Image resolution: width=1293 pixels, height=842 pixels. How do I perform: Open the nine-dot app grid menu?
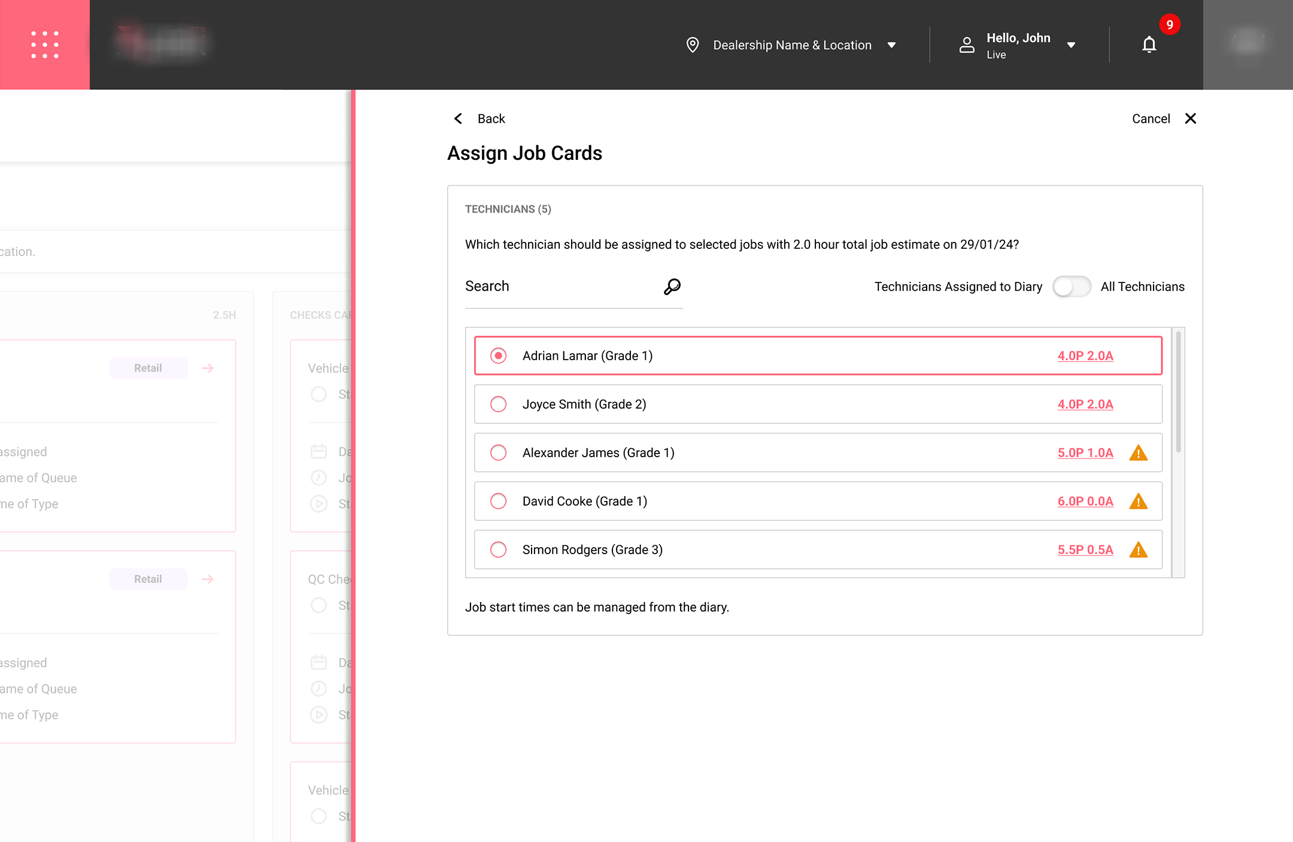(45, 45)
